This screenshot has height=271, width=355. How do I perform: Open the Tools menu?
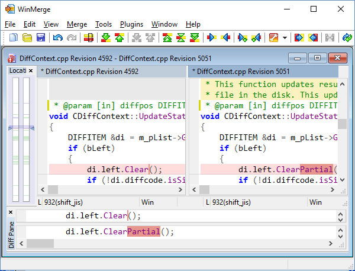(104, 24)
